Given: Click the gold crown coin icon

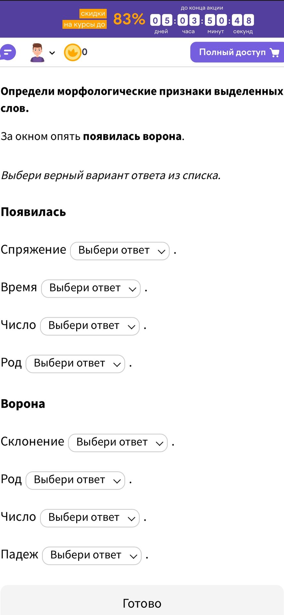Looking at the screenshot, I should [x=72, y=52].
